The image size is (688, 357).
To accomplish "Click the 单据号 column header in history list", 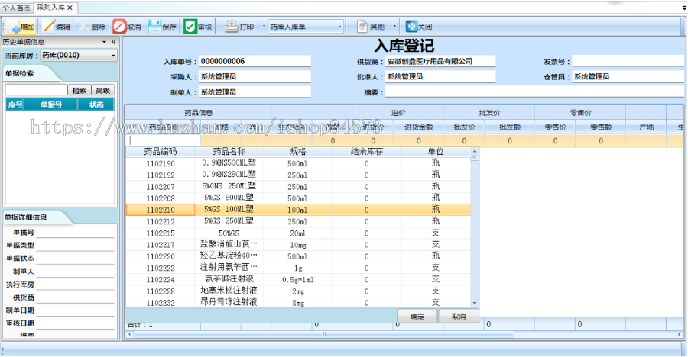I will 51,105.
